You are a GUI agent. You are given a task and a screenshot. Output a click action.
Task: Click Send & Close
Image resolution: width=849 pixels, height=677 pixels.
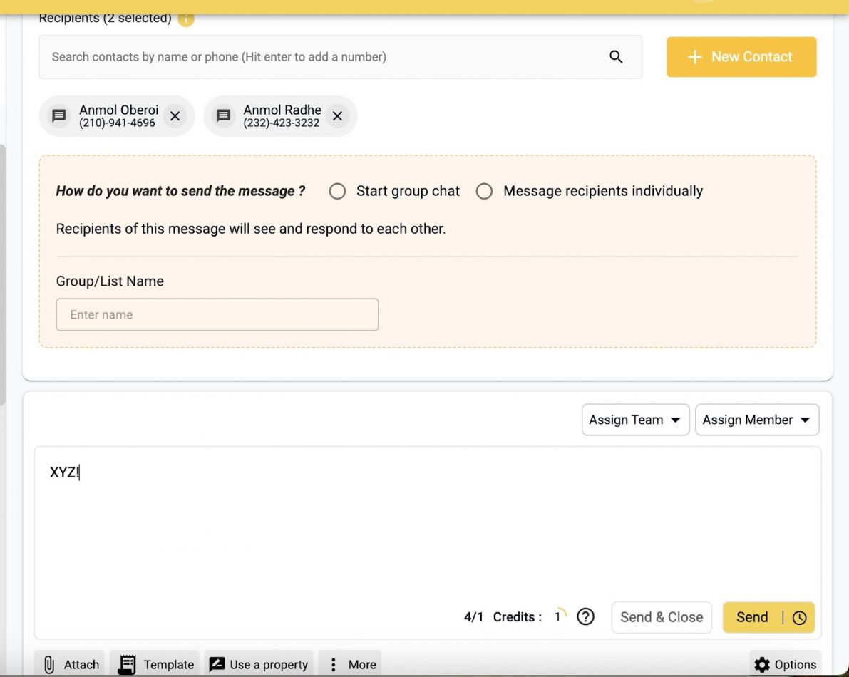[x=661, y=617]
